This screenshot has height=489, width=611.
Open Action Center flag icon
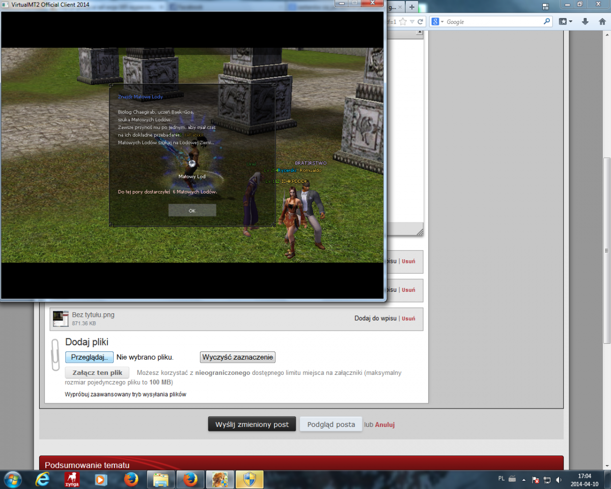pos(536,479)
